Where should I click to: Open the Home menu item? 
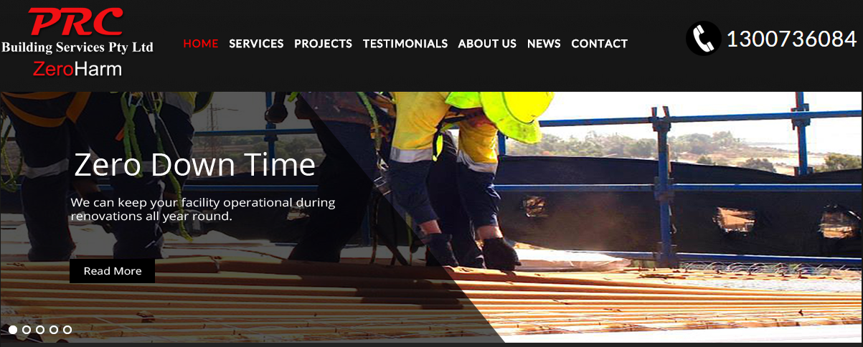point(201,44)
